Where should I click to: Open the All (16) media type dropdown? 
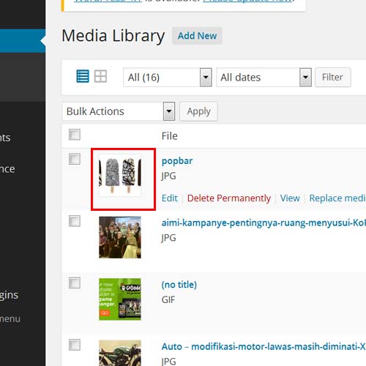click(168, 78)
